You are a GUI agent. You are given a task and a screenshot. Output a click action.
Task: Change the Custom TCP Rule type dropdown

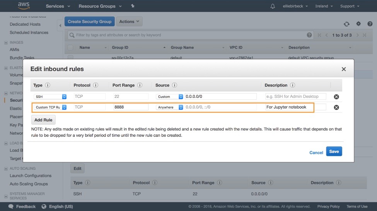[x=50, y=107]
